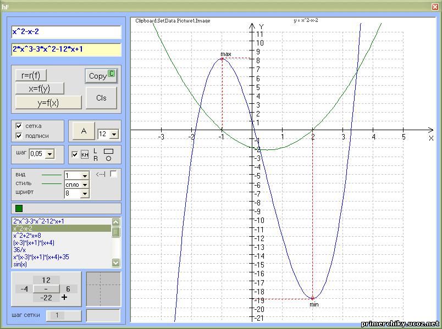The image size is (442, 329).
Task: Click the rectangle shape icon
Action: point(108,150)
